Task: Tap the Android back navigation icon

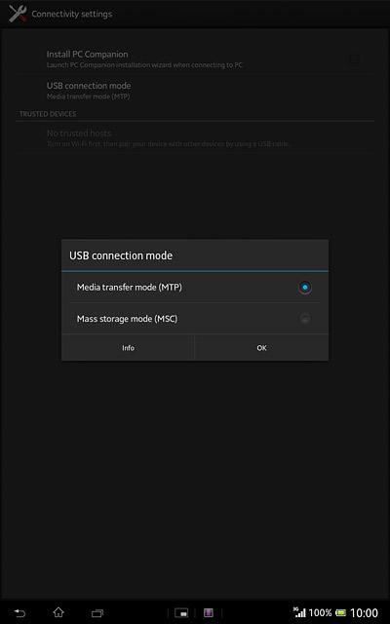Action: point(19,612)
